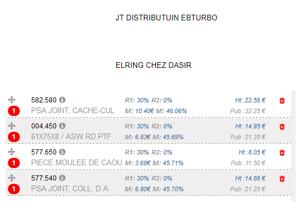Viewport: 307px width, 215px height.
Task: Select the ELRING CHEZ DASIR heading
Action: (x=153, y=65)
